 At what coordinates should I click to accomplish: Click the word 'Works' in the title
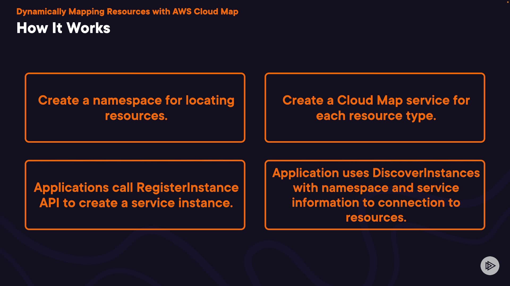click(88, 28)
